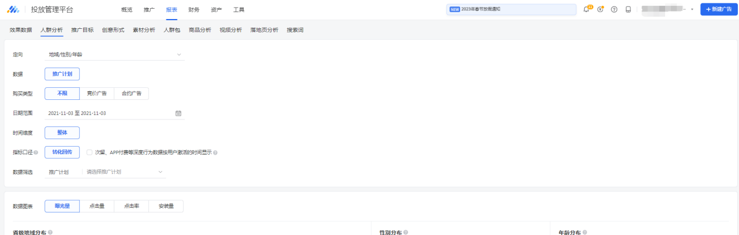
Task: Switch to the 效果数据 tab
Action: [x=21, y=29]
